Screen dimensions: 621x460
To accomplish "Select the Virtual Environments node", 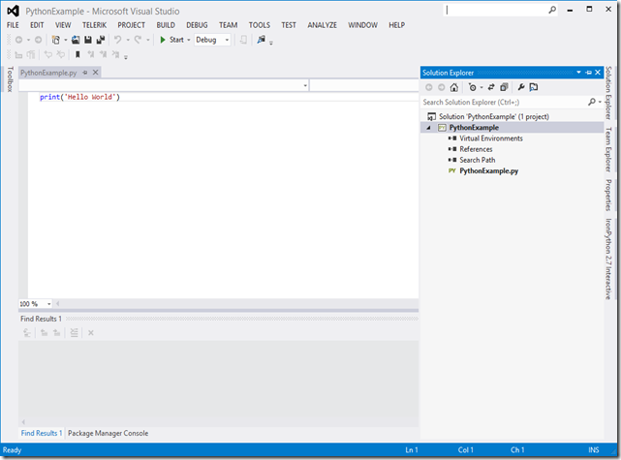I will [491, 138].
